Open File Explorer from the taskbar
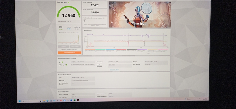 [44, 100]
